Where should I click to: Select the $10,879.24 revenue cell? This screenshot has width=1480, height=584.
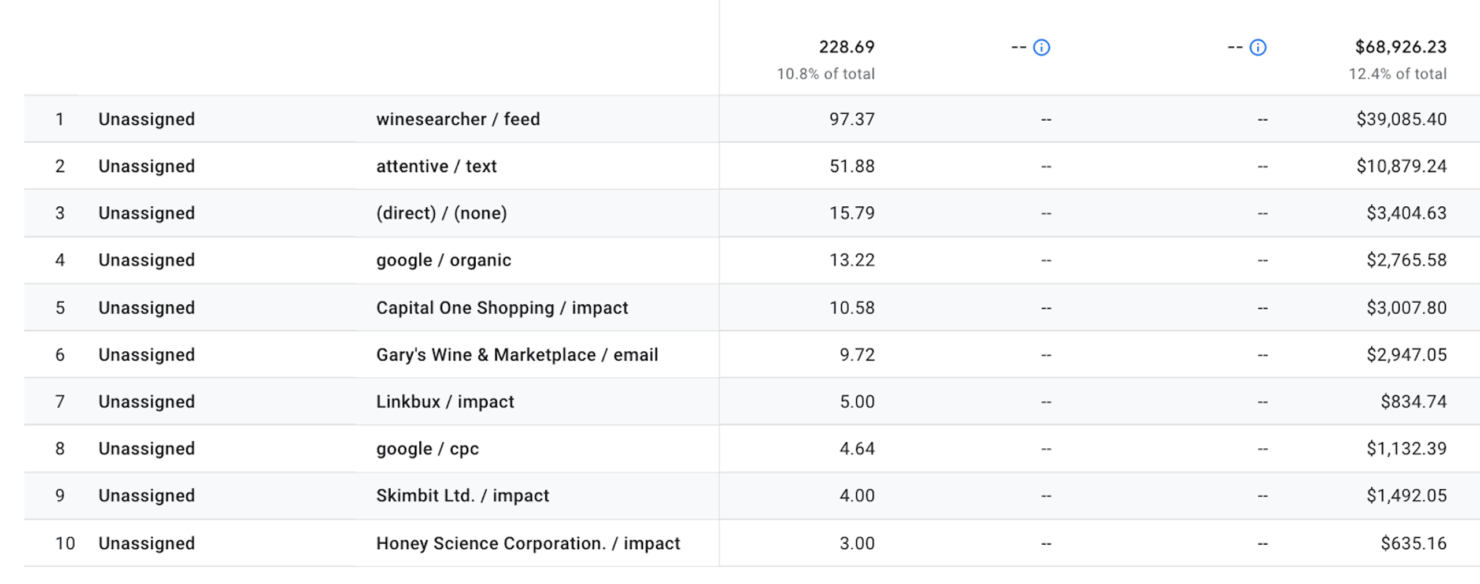point(1401,166)
